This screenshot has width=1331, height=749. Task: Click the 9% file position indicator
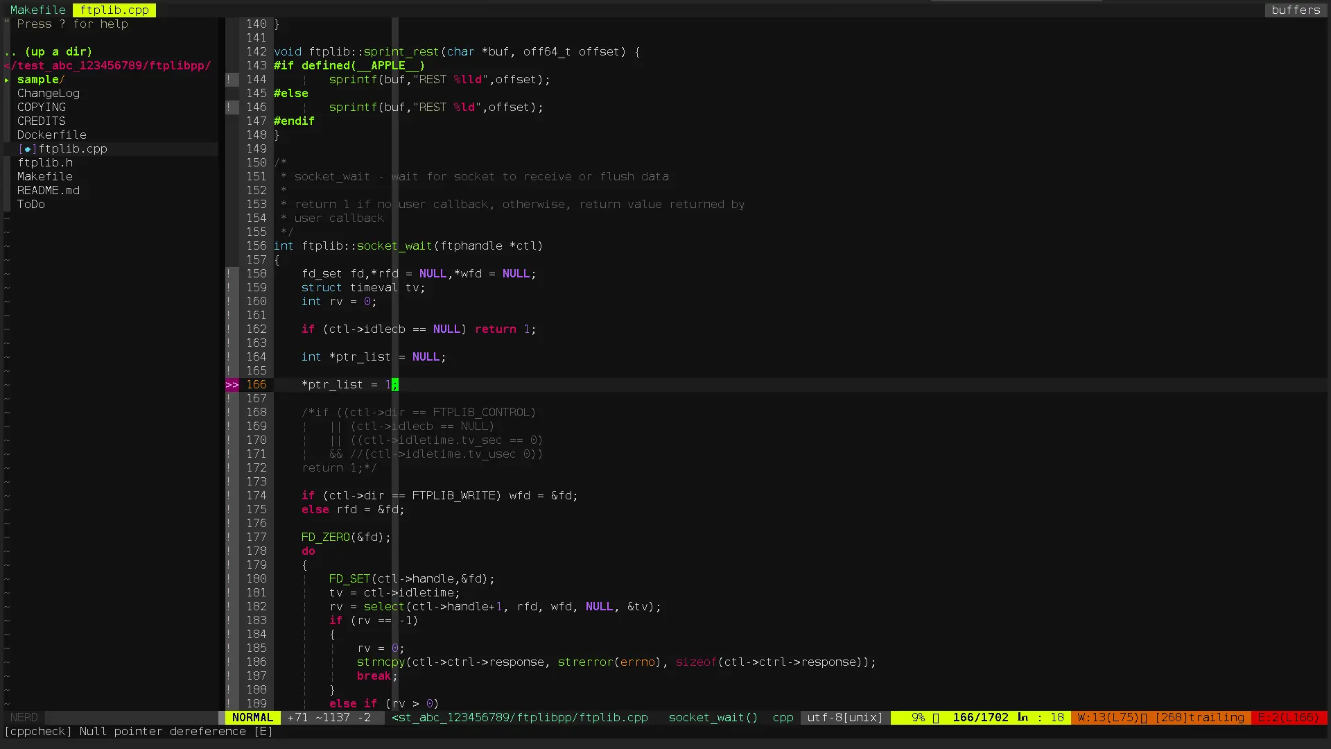[918, 718]
